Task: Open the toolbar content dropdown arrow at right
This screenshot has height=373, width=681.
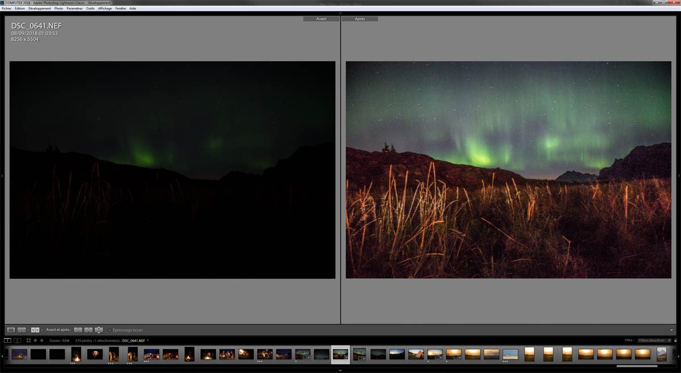Action: (x=671, y=330)
